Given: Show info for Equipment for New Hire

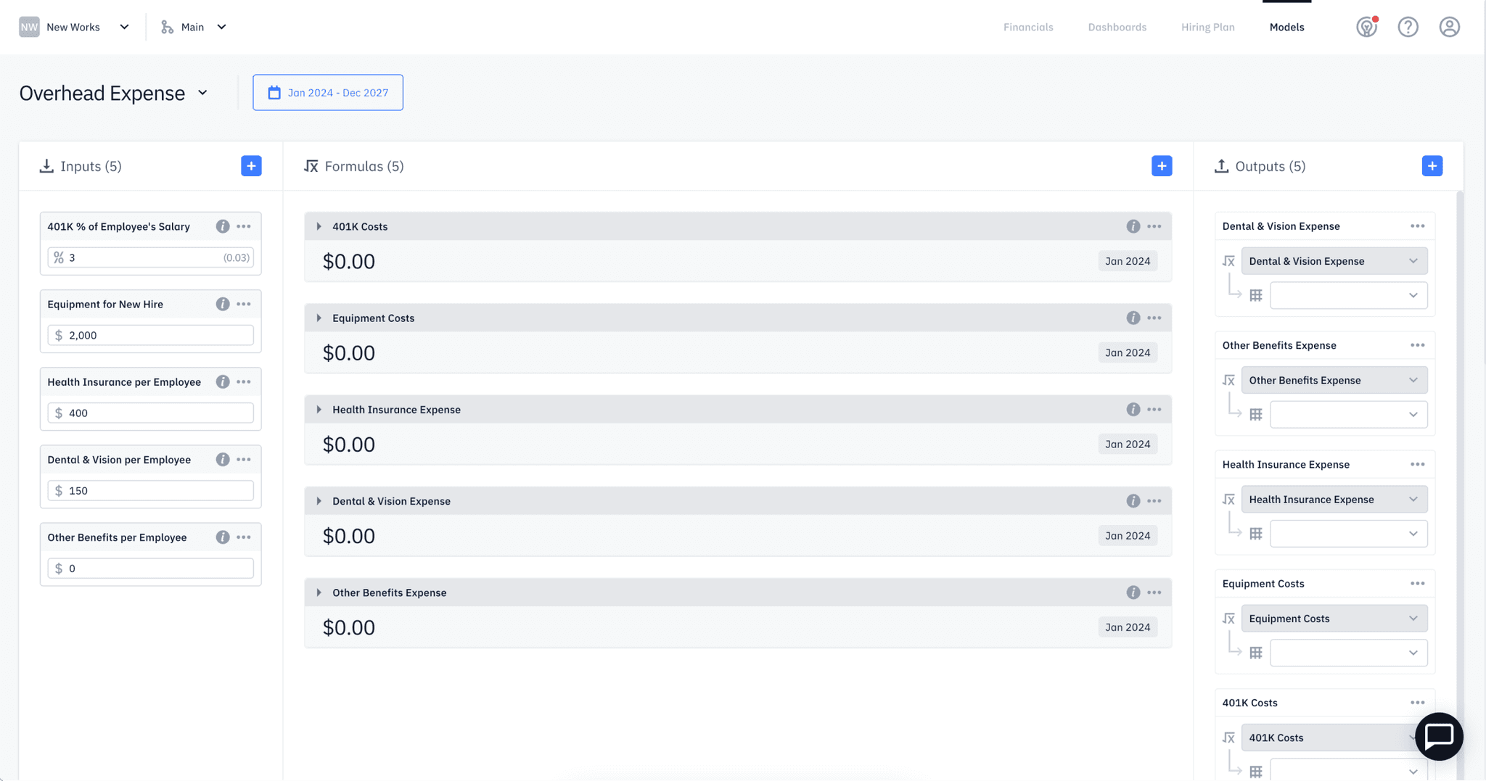Looking at the screenshot, I should tap(223, 304).
